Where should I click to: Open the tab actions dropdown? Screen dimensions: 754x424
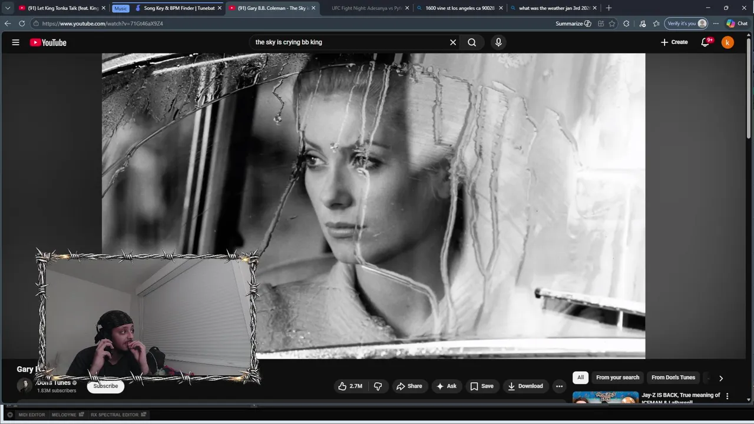[8, 8]
